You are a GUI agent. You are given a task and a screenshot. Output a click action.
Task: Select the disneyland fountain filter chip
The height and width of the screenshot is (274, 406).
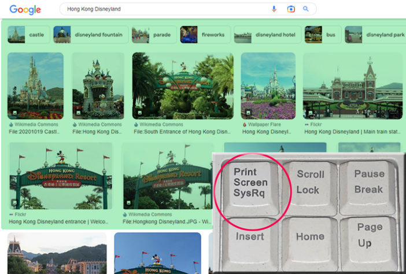(91, 35)
